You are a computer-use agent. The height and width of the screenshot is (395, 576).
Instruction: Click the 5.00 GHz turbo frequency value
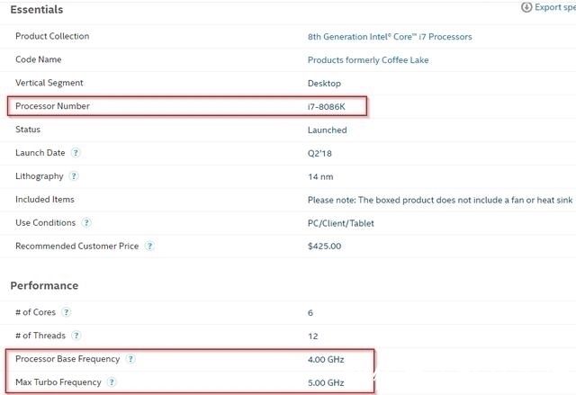click(x=326, y=382)
